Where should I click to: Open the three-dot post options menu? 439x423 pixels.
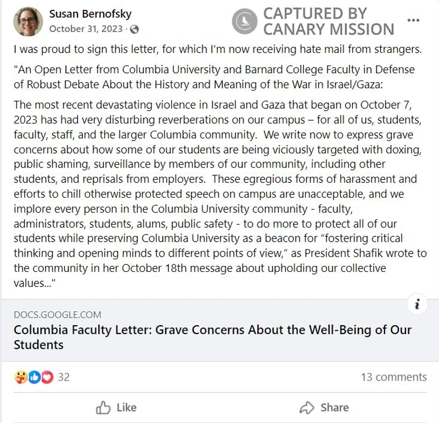point(413,20)
